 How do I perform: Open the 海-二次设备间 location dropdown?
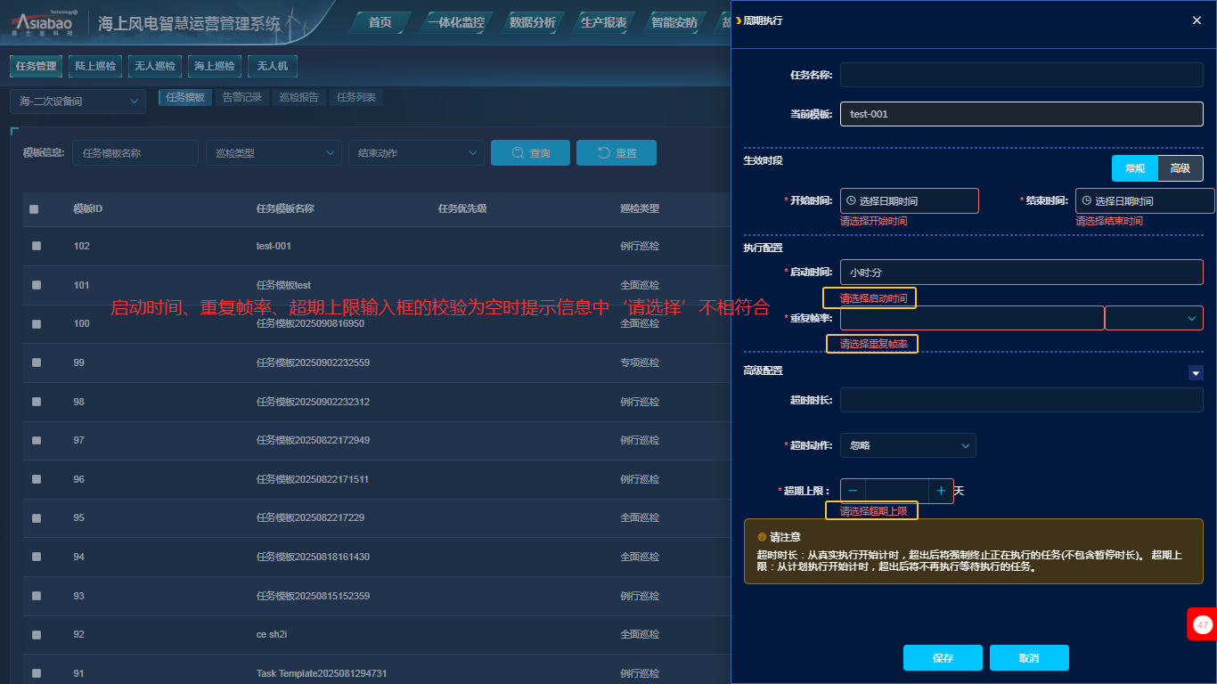[78, 102]
